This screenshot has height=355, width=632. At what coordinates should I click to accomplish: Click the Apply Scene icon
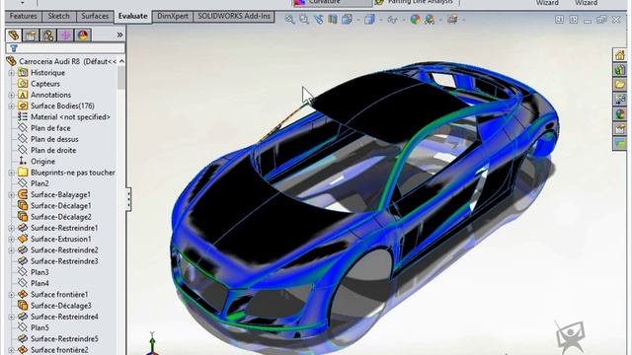(x=430, y=19)
